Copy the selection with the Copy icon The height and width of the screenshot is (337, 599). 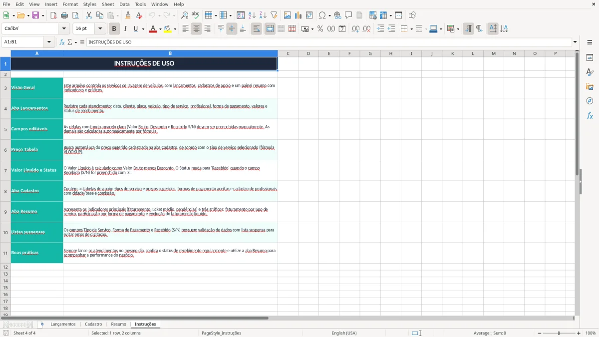point(99,15)
